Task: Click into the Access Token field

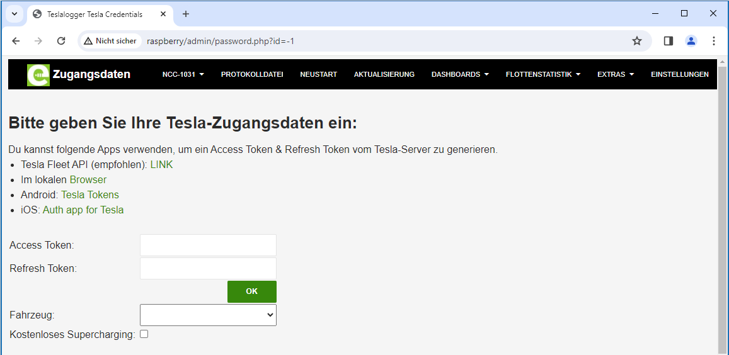Action: (x=208, y=245)
